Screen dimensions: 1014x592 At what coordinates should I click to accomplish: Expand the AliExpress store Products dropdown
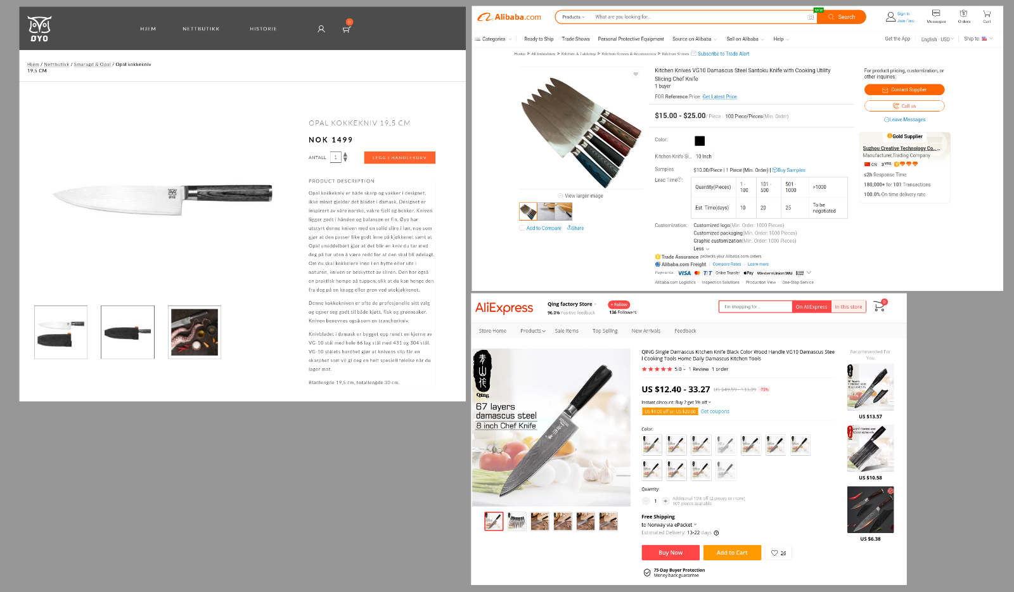(532, 331)
